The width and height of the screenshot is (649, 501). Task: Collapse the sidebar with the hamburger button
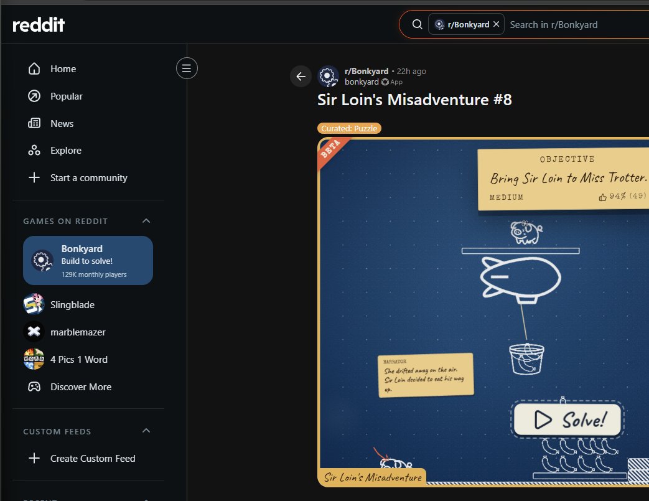(x=187, y=68)
